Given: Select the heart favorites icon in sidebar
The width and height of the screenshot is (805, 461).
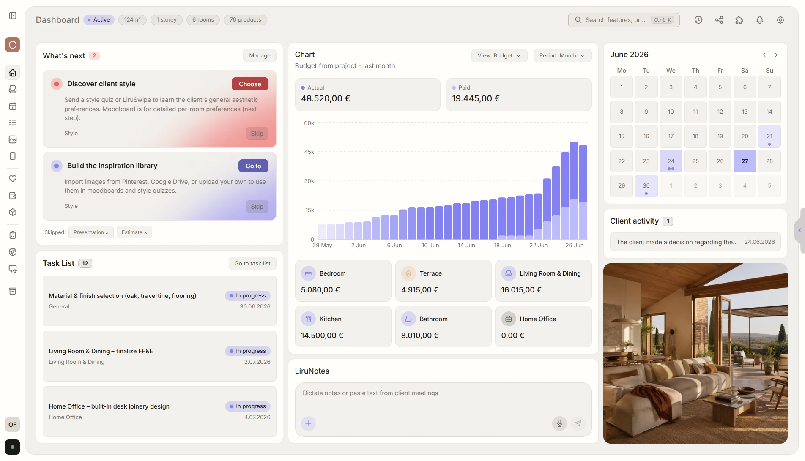Looking at the screenshot, I should pyautogui.click(x=13, y=179).
